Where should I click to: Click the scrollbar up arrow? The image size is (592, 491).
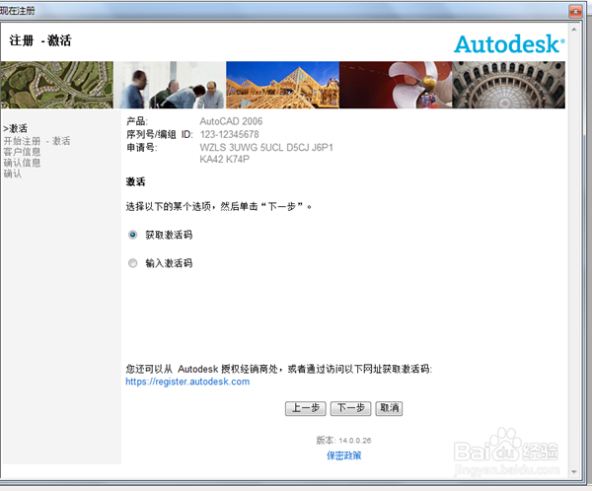click(x=574, y=30)
